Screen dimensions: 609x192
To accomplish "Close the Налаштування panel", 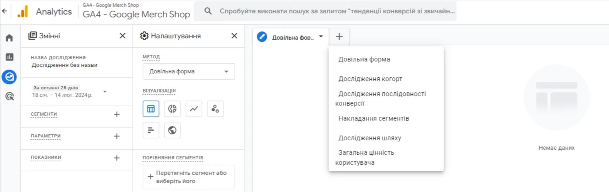I will click(234, 35).
